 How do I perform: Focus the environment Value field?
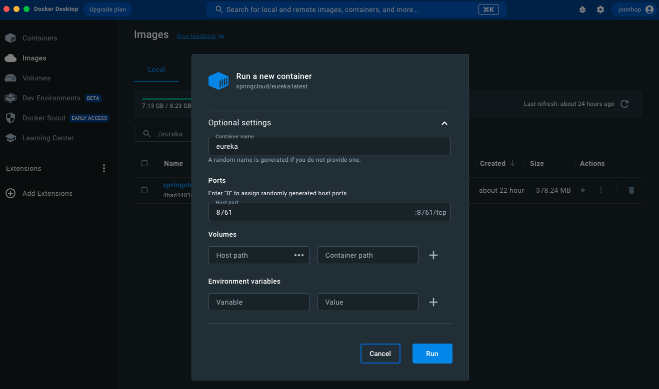pyautogui.click(x=368, y=302)
